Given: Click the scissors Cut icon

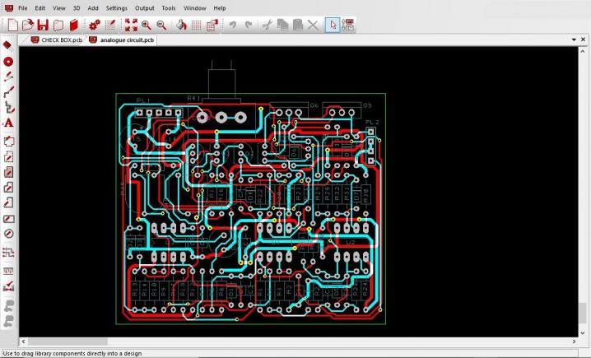Looking at the screenshot, I should point(267,25).
